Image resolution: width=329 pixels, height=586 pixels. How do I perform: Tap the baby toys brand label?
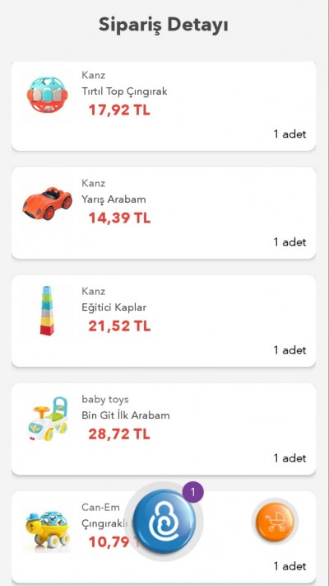[x=105, y=399]
